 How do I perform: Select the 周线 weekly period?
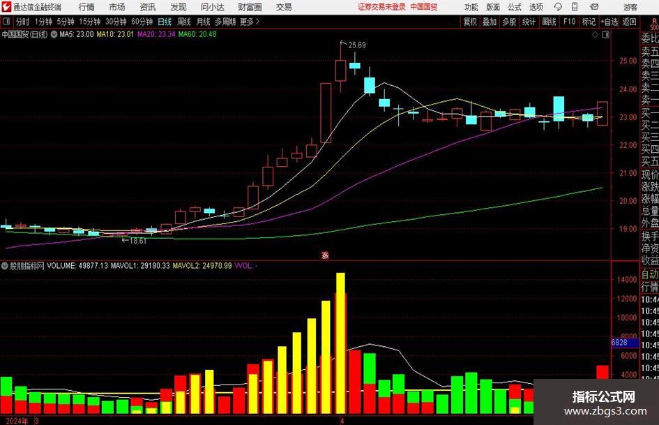pos(184,22)
